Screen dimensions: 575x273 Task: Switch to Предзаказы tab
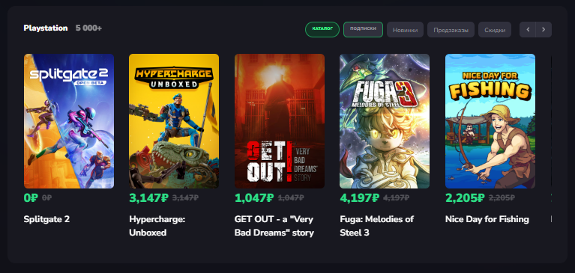pos(451,30)
